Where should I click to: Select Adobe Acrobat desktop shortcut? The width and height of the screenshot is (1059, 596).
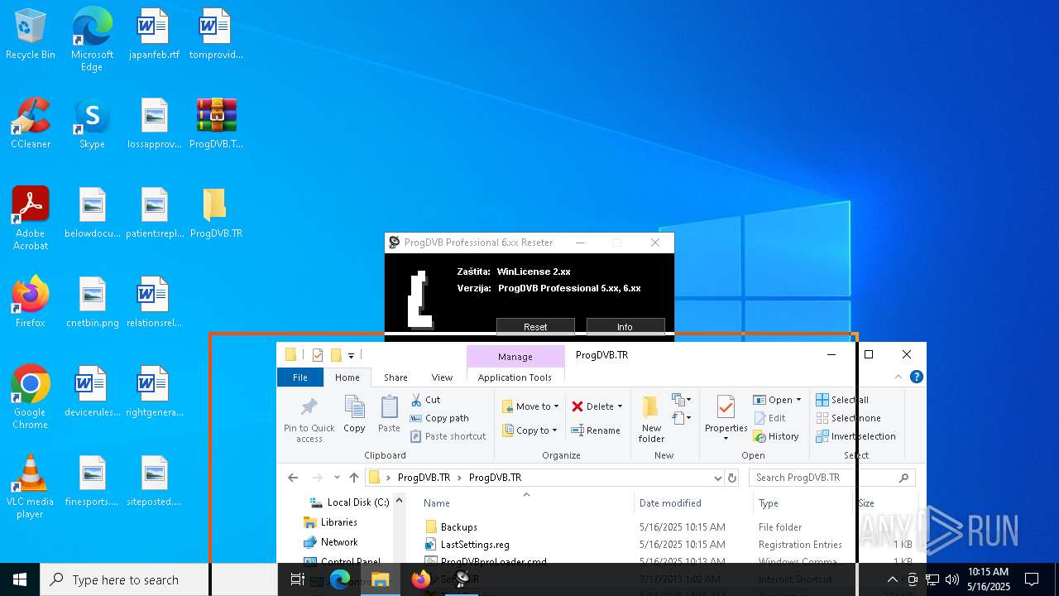31,219
